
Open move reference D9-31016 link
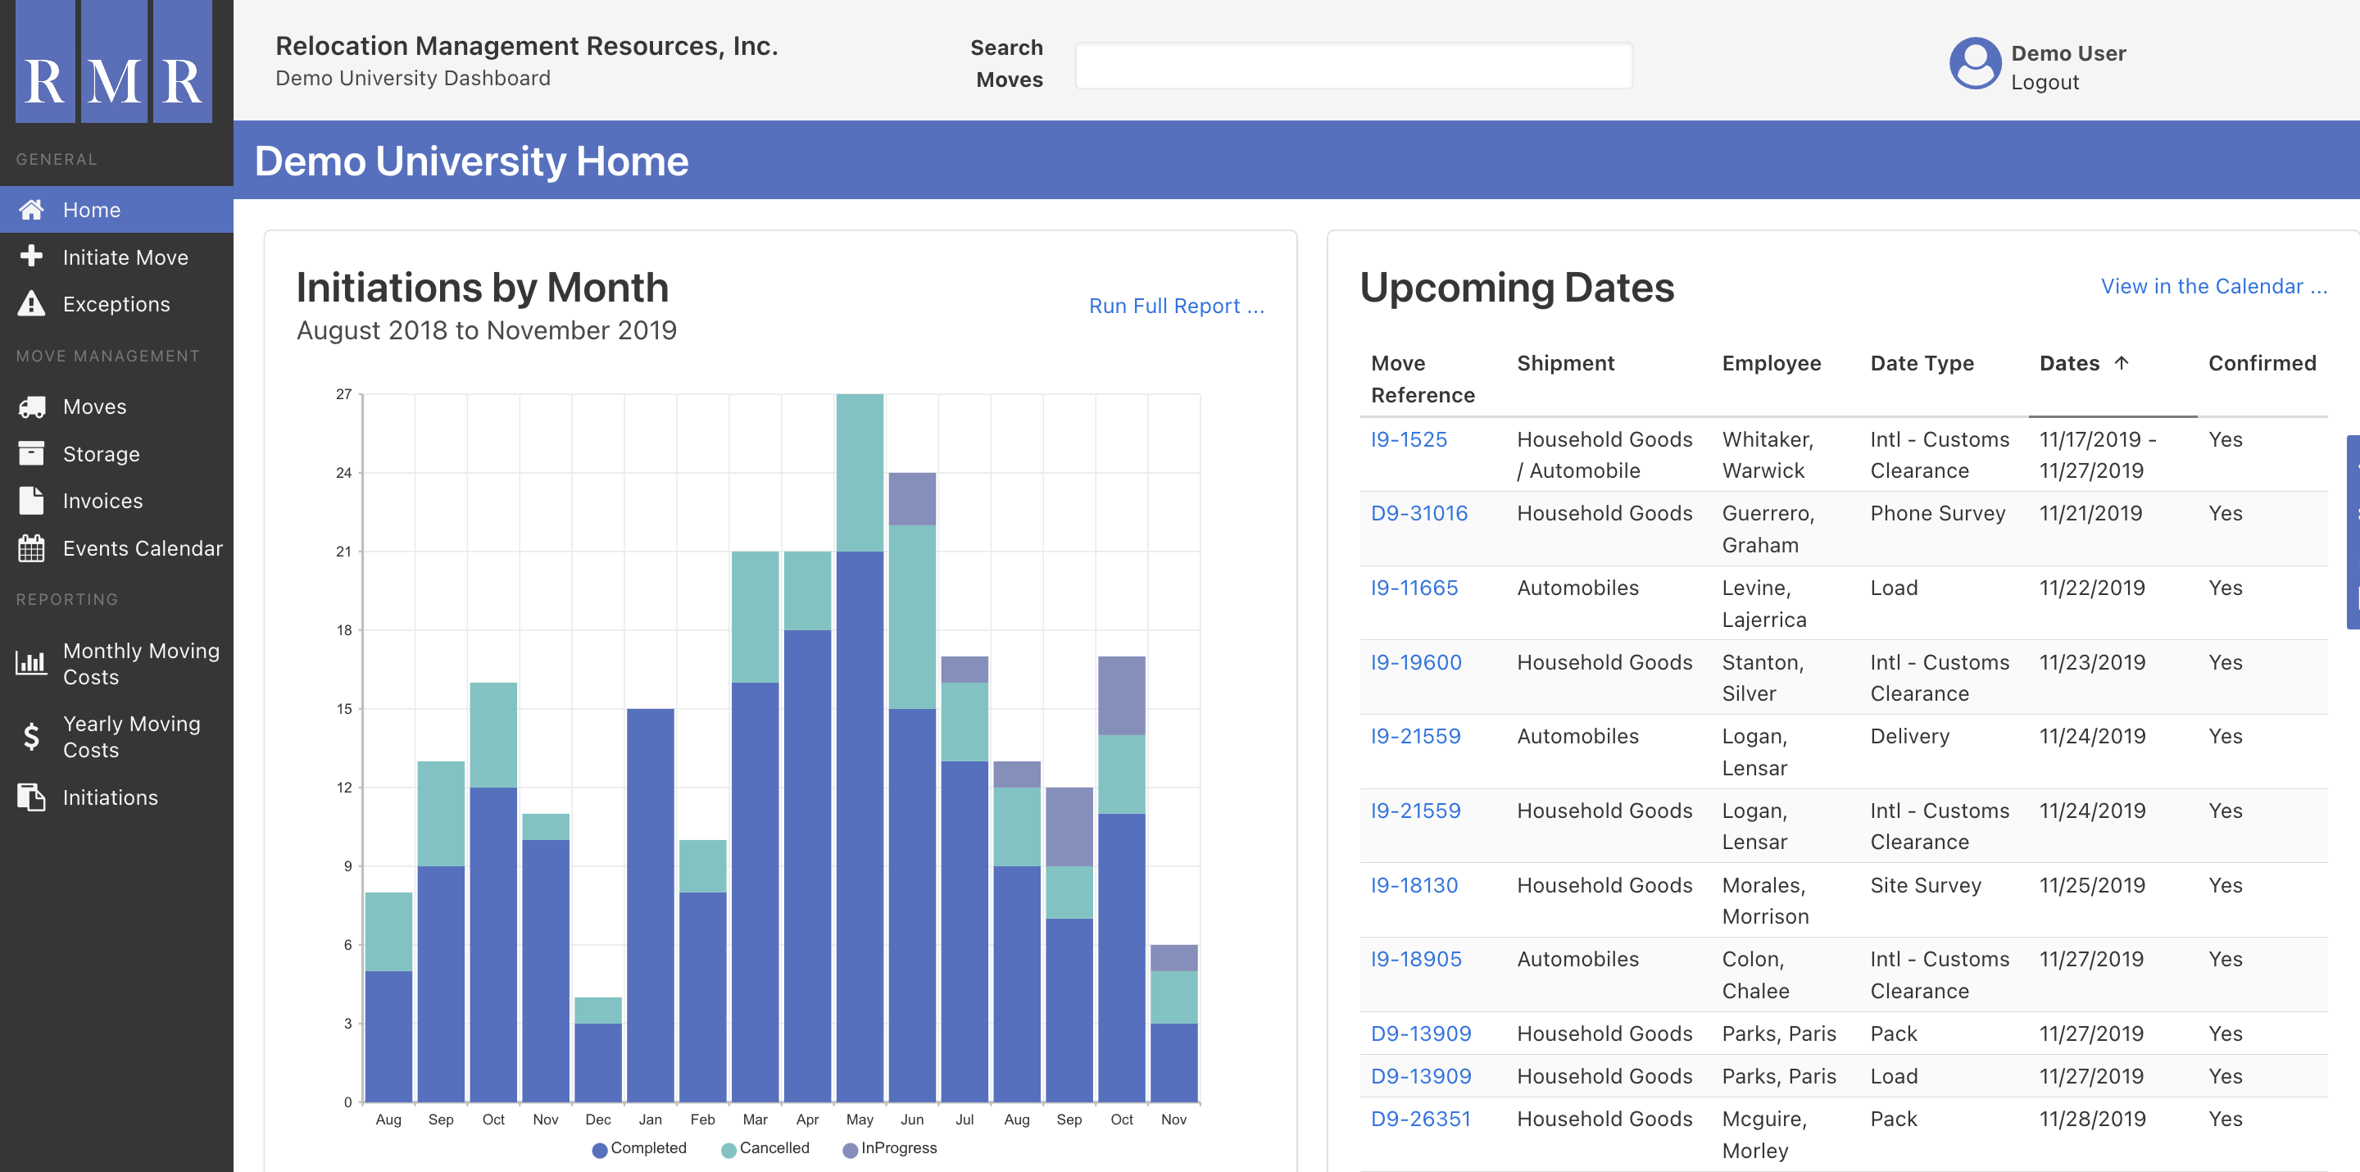click(x=1418, y=513)
